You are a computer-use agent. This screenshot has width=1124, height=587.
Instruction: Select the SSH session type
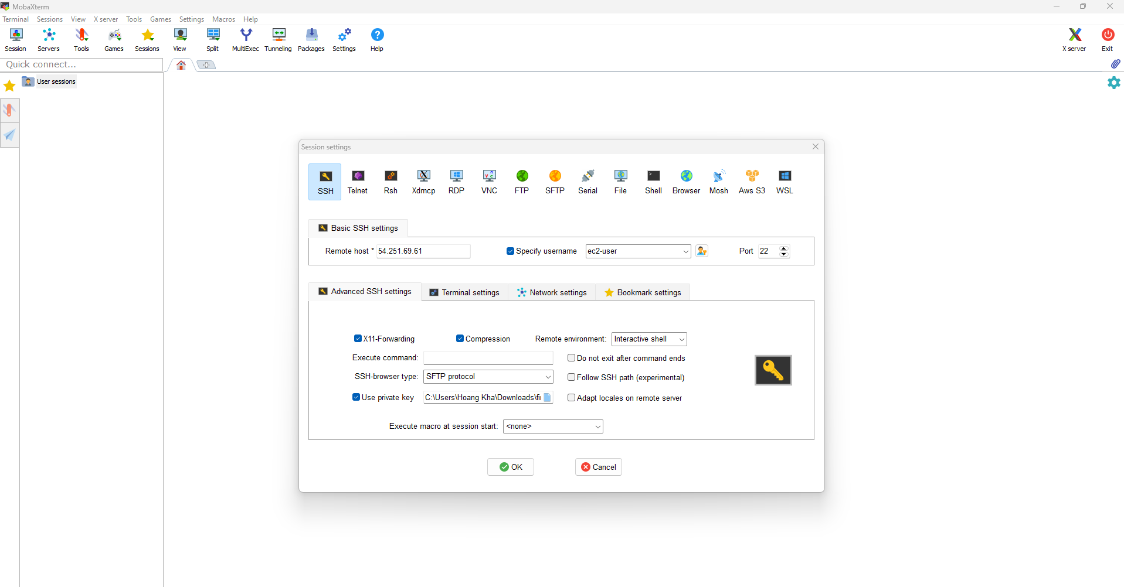tap(325, 182)
